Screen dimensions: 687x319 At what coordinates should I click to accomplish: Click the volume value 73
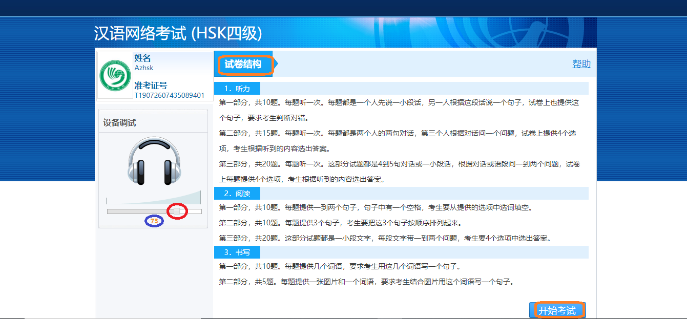154,221
